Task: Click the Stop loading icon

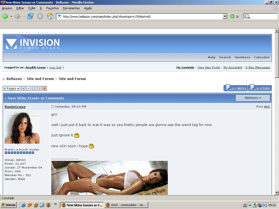Action: [x=40, y=16]
